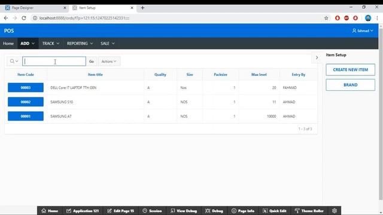
Task: Open developer toolbar settings gear
Action: pos(335,211)
